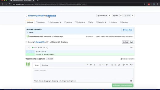Image resolution: width=160 pixels, height=90 pixels.
Task: Open repository Settings tab
Action: click(x=124, y=22)
